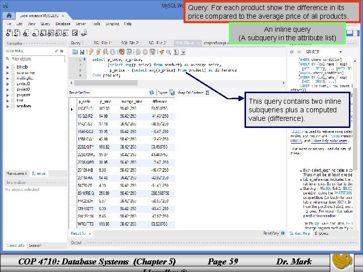The width and height of the screenshot is (363, 272).
Task: Refresh schemas list icon in Navigator
Action: click(62, 51)
